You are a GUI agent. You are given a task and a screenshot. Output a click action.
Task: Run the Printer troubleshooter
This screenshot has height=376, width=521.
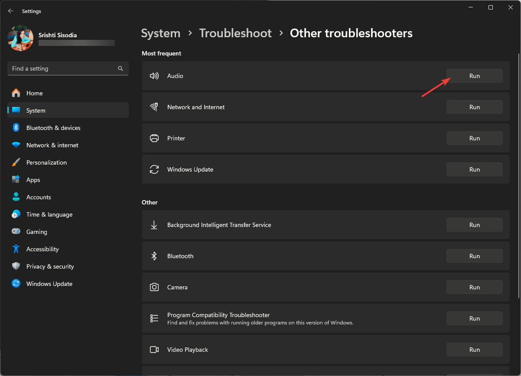tap(475, 138)
